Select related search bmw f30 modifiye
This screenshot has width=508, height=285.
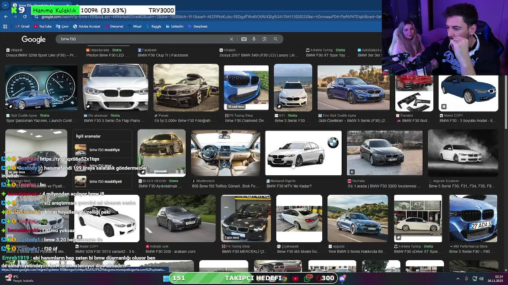pyautogui.click(x=102, y=150)
